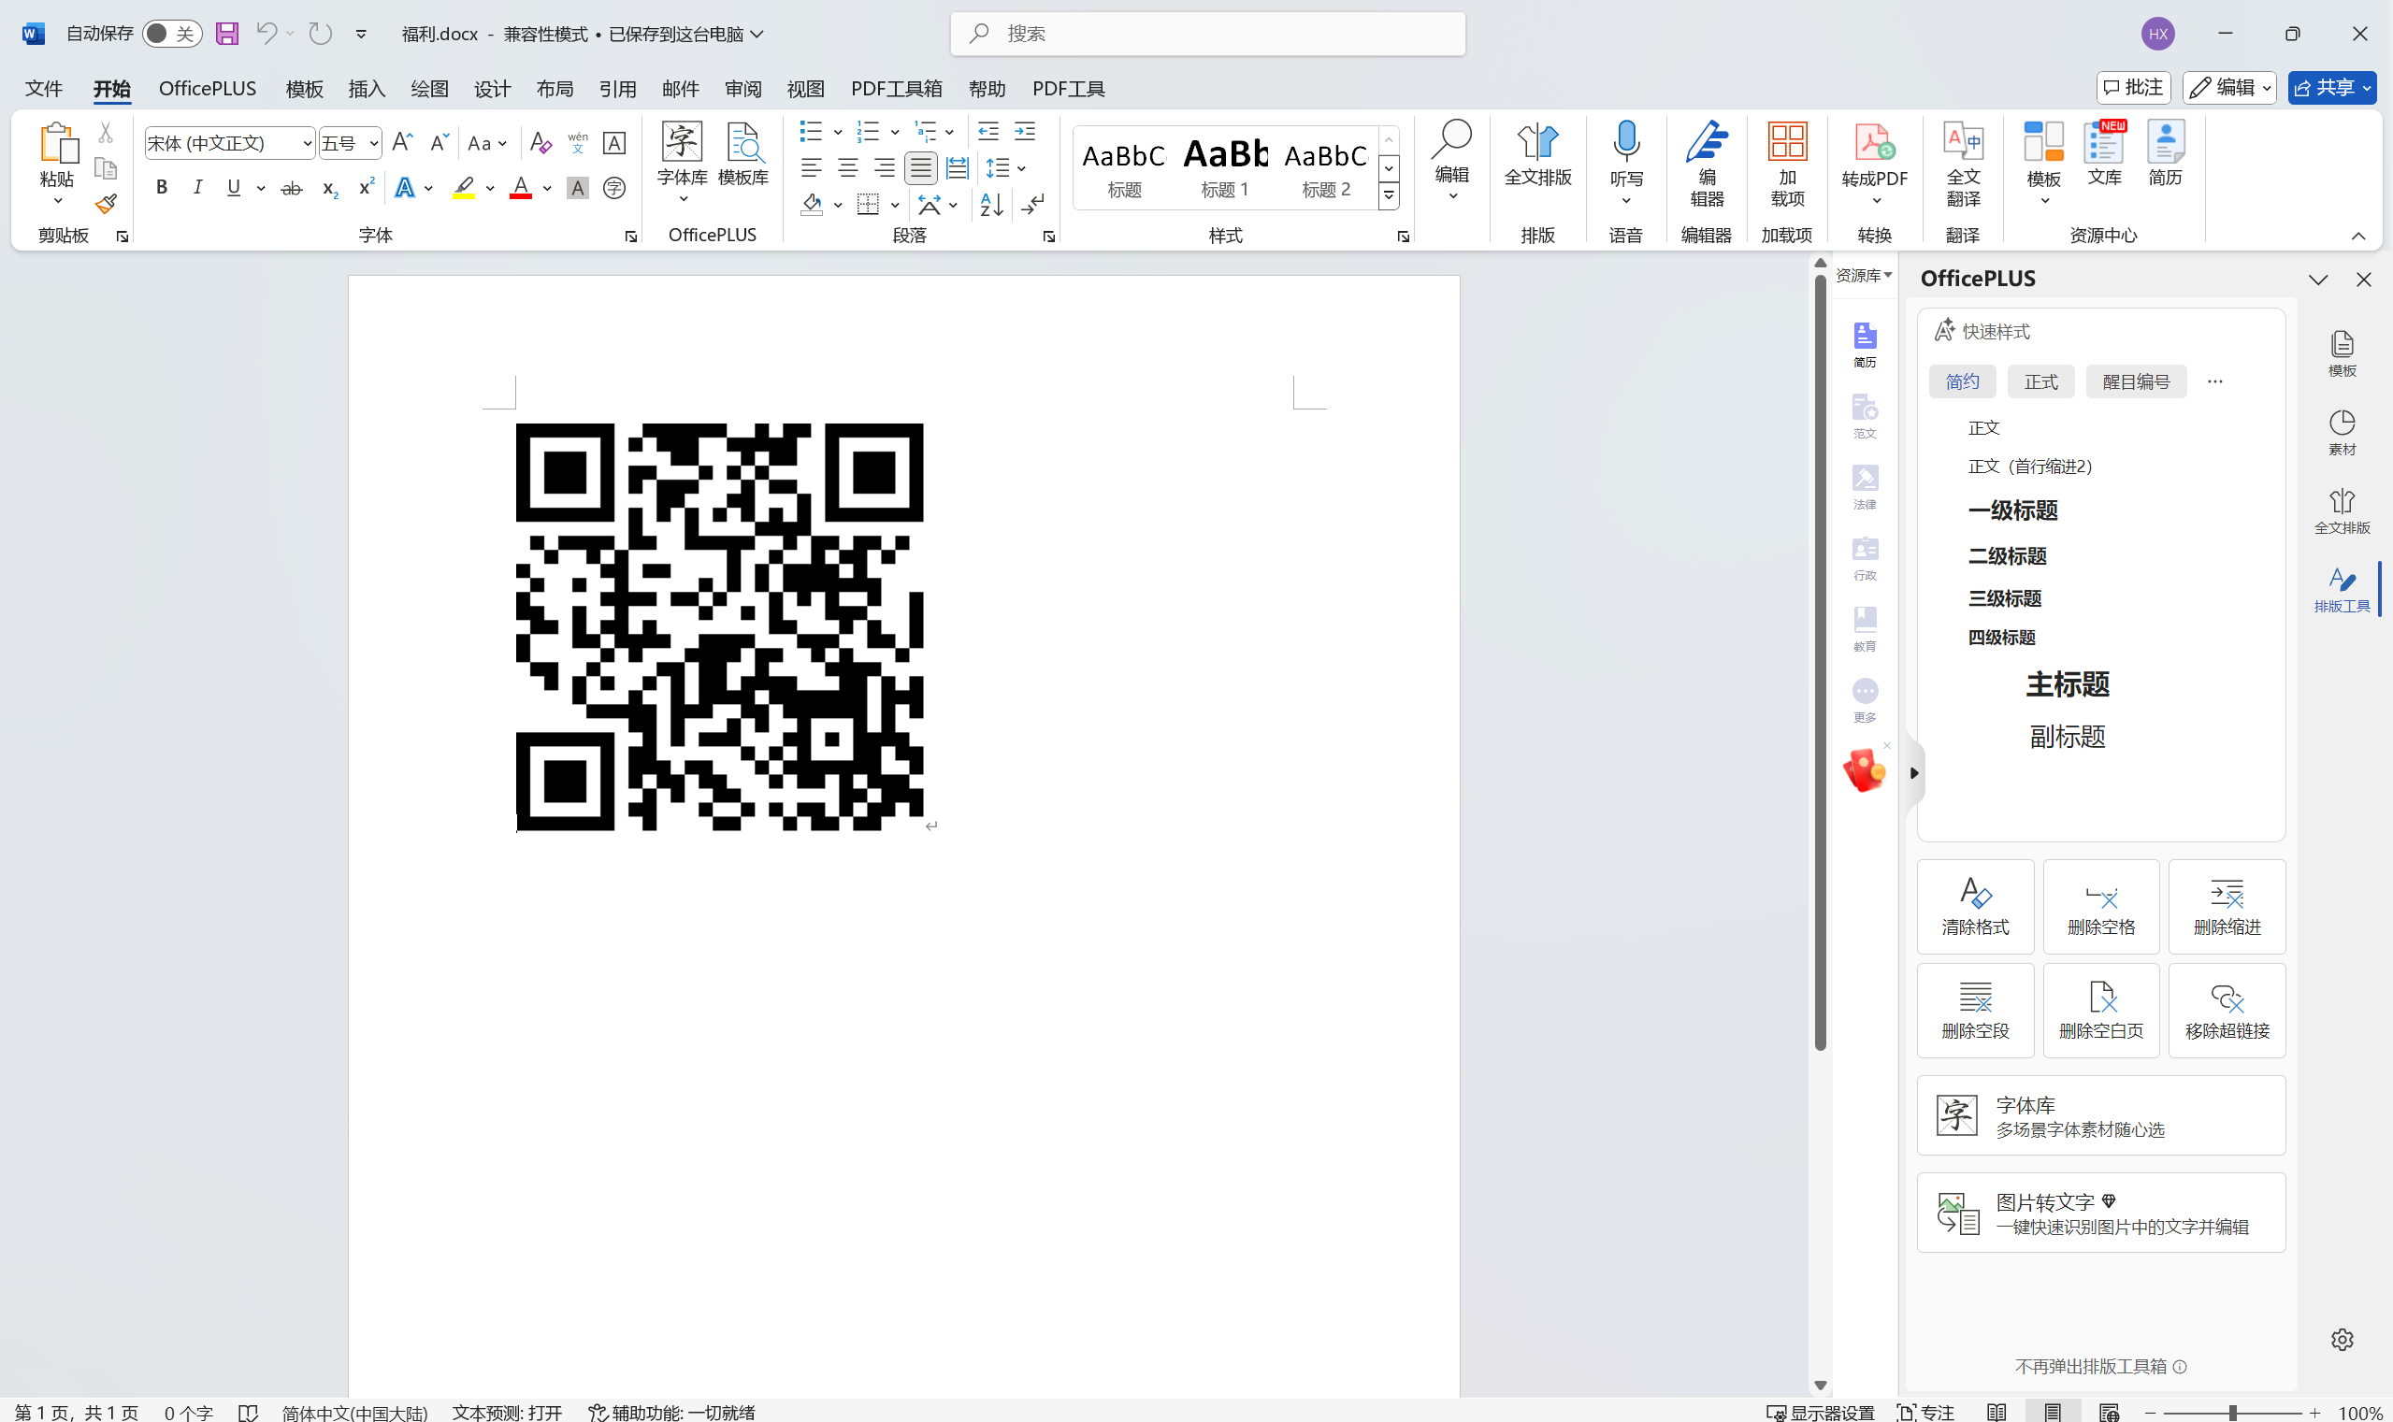
Task: Click the Phonetic Guide wén icon
Action: click(578, 143)
